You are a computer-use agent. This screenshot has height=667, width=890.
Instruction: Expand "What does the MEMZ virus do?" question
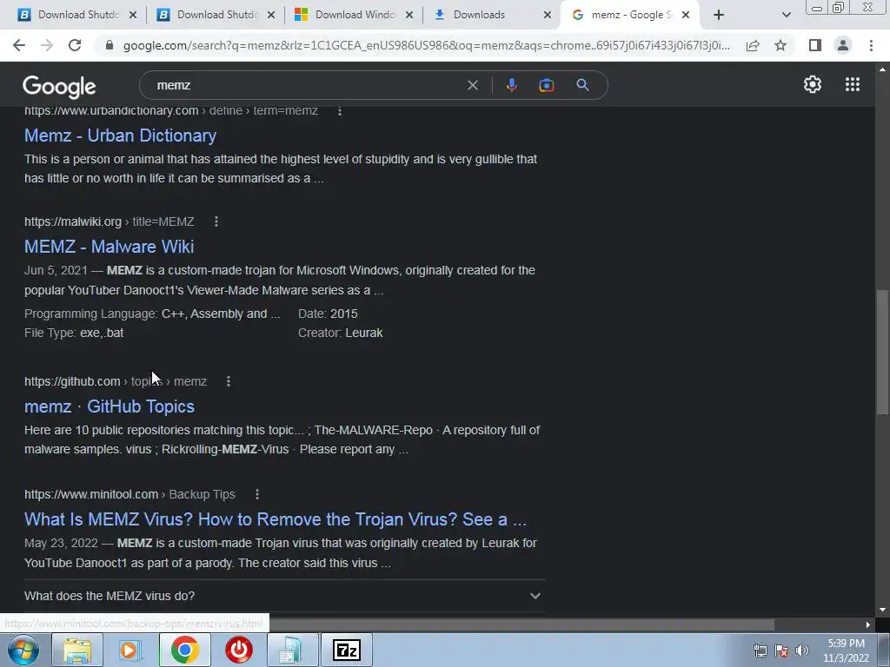click(285, 596)
